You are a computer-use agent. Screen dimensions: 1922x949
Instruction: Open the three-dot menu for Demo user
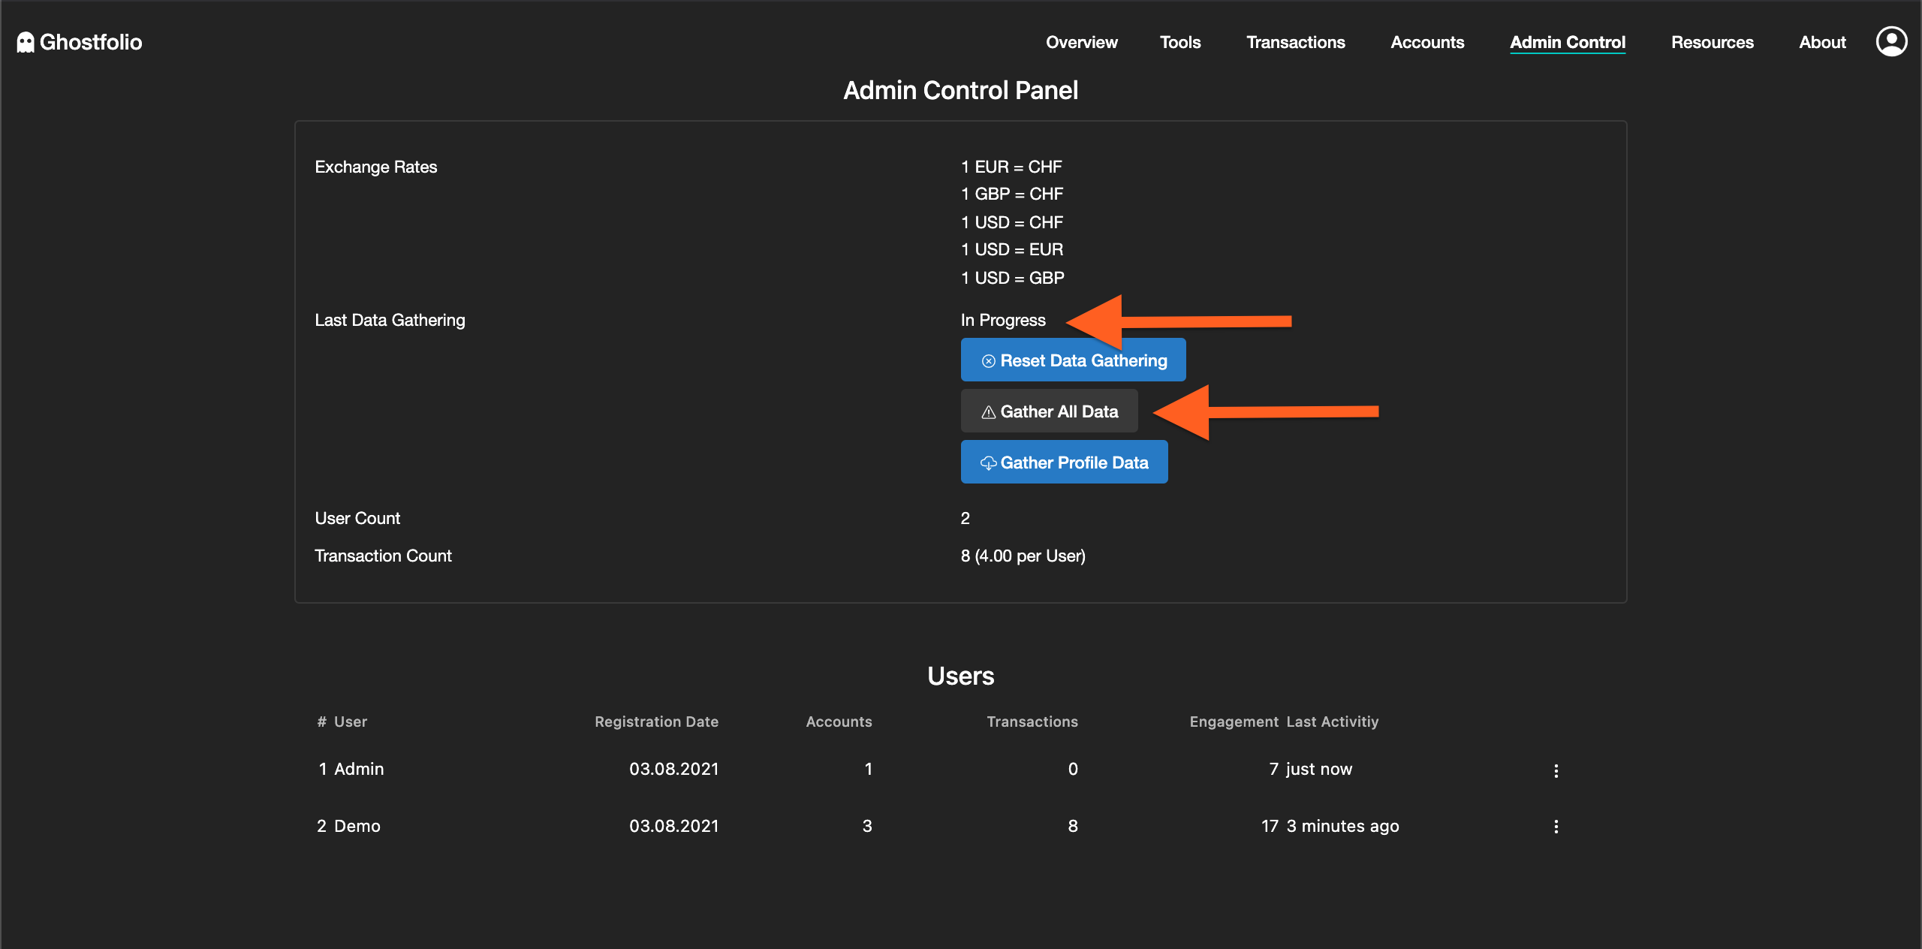(1556, 827)
